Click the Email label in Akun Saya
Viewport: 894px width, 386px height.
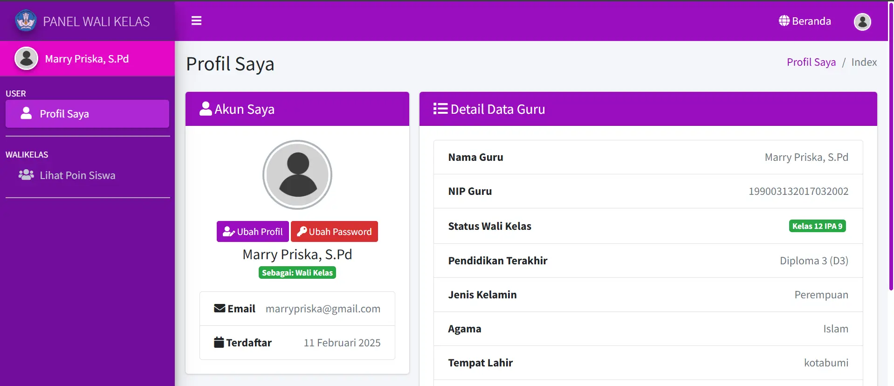coord(241,309)
